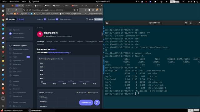Switch to the Сеть tab
This screenshot has height=112, width=200.
point(56,42)
